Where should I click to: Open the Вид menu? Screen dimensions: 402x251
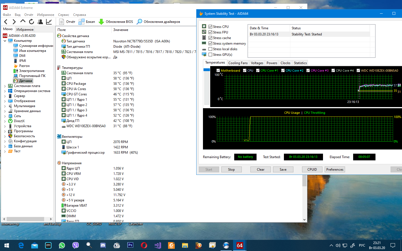pos(18,15)
